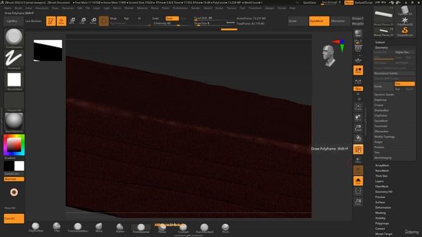This screenshot has width=422, height=237.
Task: Click the BPR render icon
Action: coord(358,34)
